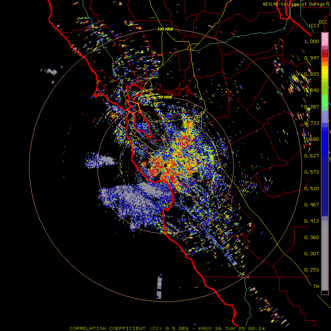The width and height of the screenshot is (331, 331).
Task: Click the 0.253 legend value
Action: 312,270
